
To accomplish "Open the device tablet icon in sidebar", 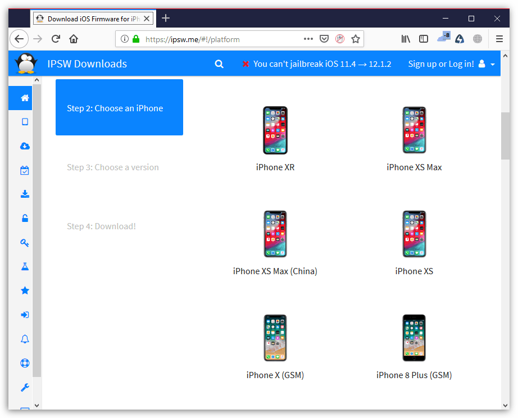I will (x=25, y=122).
